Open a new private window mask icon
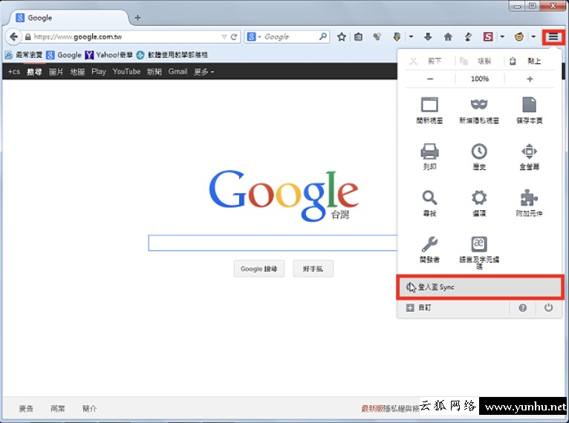The width and height of the screenshot is (569, 423). [479, 111]
